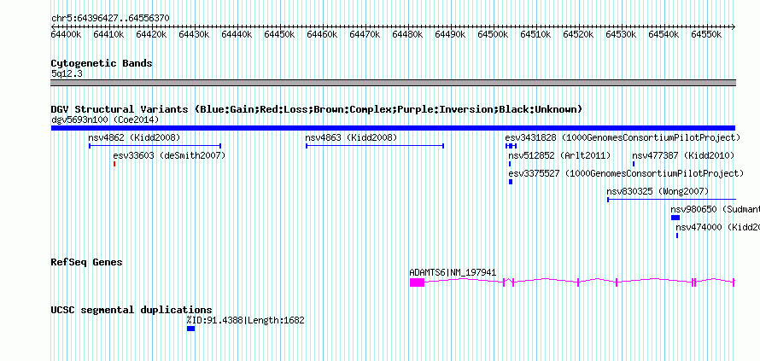Viewport: 760px width, 361px height.
Task: Click the 64460k ruler tick label
Action: click(322, 34)
